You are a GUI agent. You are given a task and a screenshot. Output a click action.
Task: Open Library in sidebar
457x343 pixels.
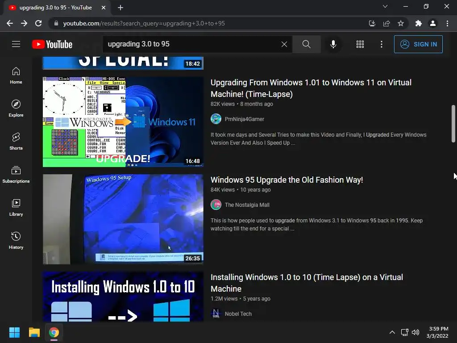click(x=16, y=208)
